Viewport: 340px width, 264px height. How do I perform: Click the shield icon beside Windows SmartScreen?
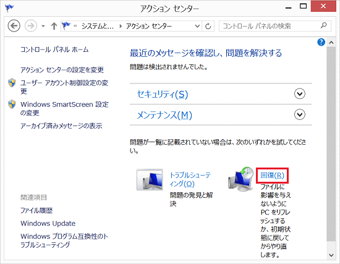pyautogui.click(x=12, y=104)
